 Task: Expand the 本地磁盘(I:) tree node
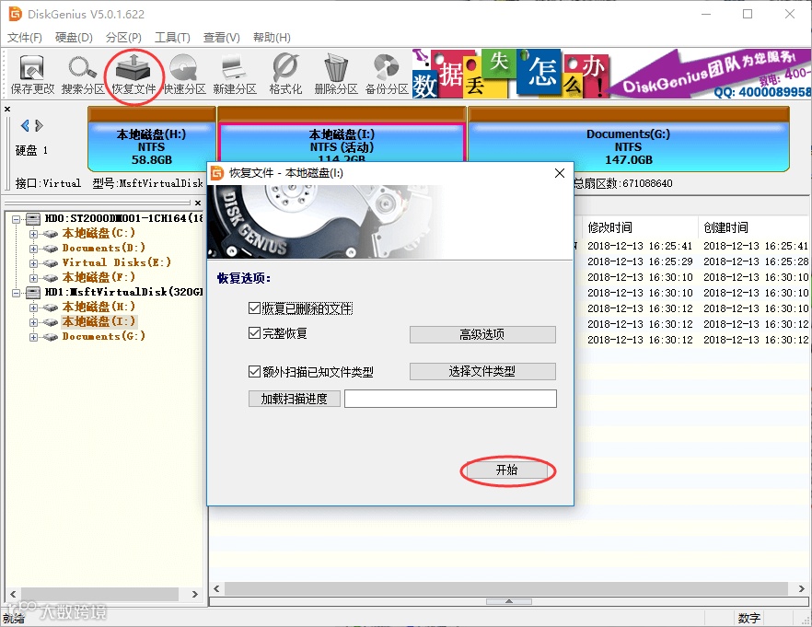point(34,322)
